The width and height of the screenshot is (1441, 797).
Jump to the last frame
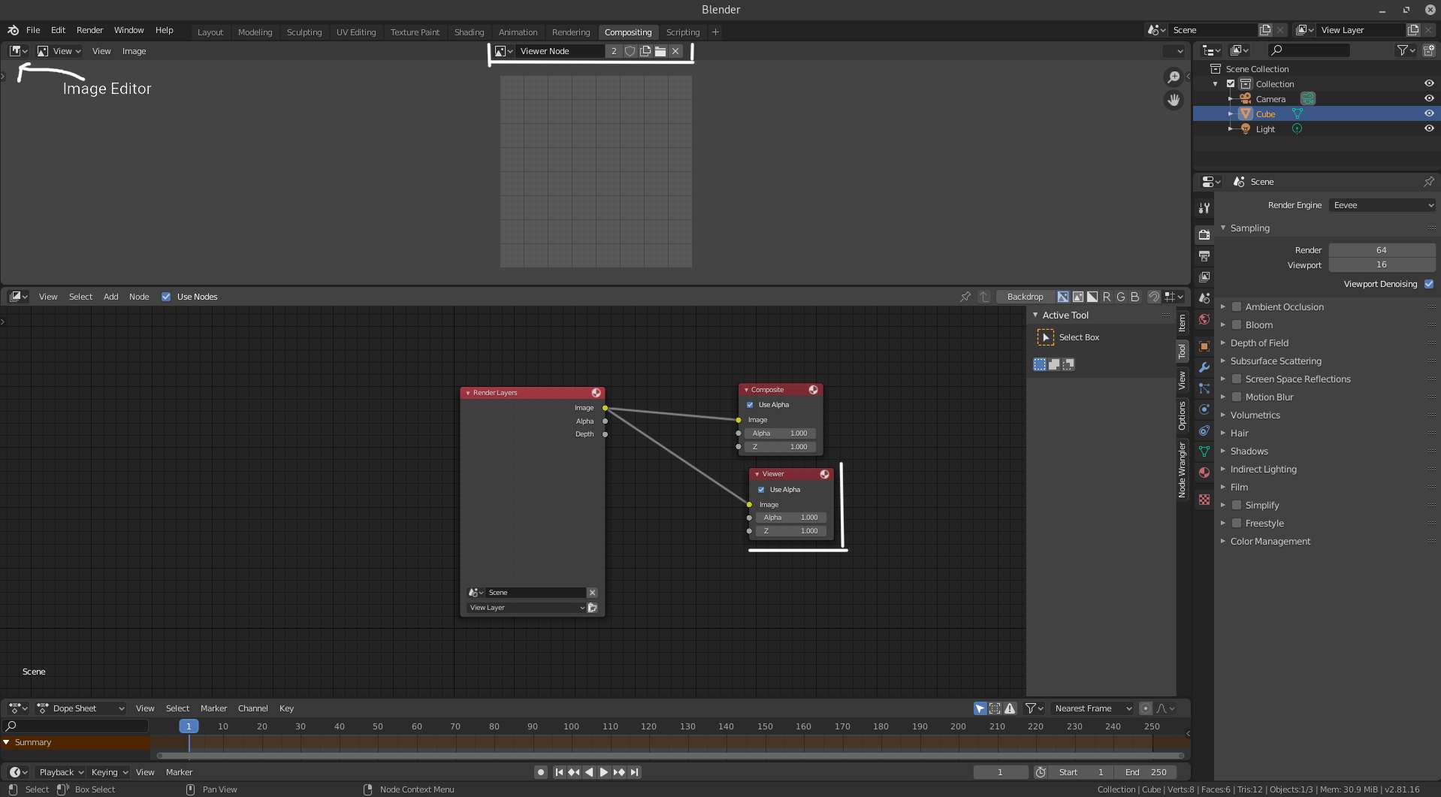pyautogui.click(x=635, y=772)
